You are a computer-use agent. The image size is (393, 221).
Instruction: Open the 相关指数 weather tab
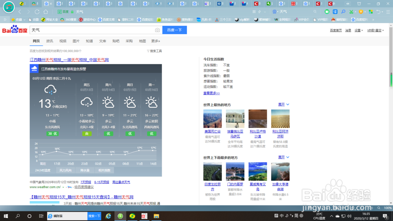104,170
